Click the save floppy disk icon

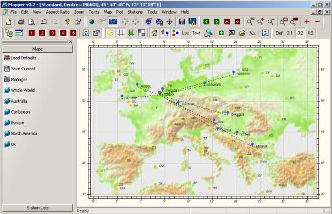pyautogui.click(x=182, y=21)
